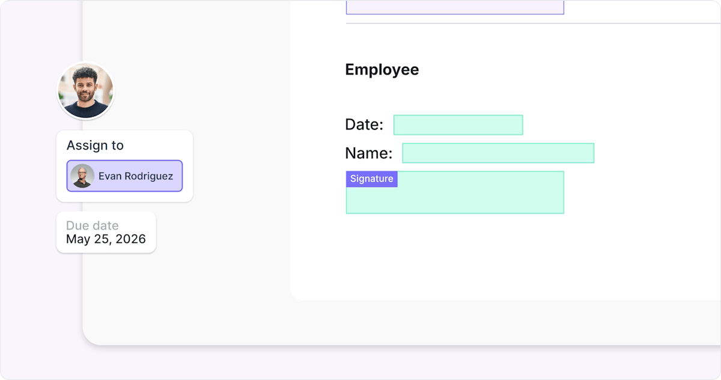Click the curly-haired user profile avatar
The width and height of the screenshot is (721, 380).
click(85, 91)
